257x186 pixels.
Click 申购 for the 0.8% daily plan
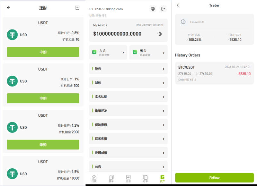pyautogui.click(x=43, y=52)
